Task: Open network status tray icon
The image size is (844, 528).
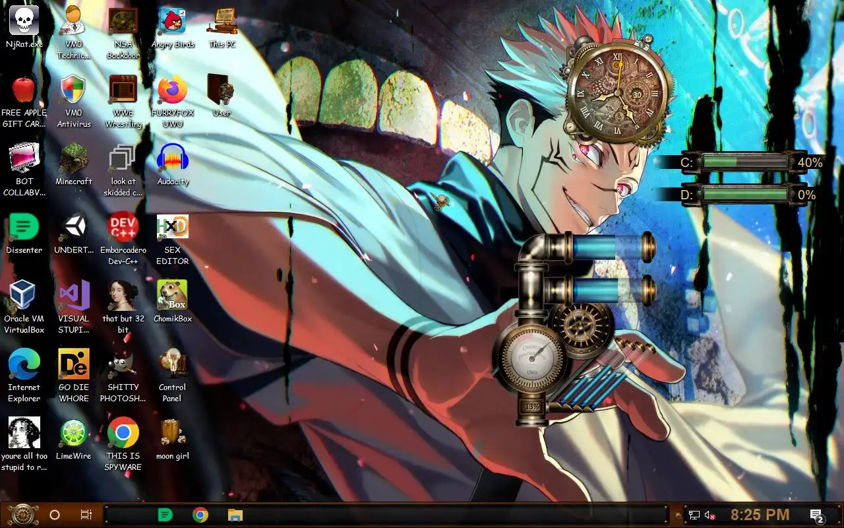Action: coord(694,515)
